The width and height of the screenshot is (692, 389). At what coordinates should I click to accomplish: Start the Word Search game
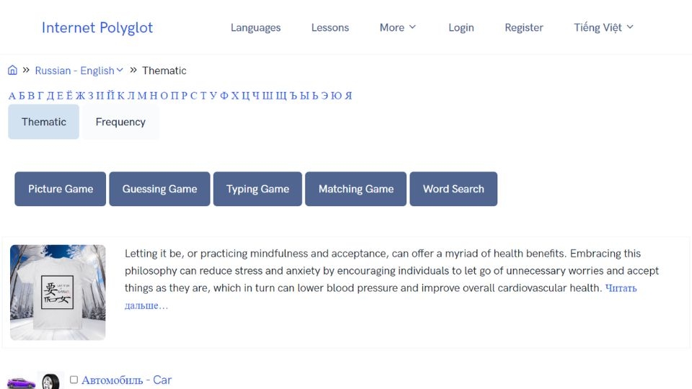[453, 189]
